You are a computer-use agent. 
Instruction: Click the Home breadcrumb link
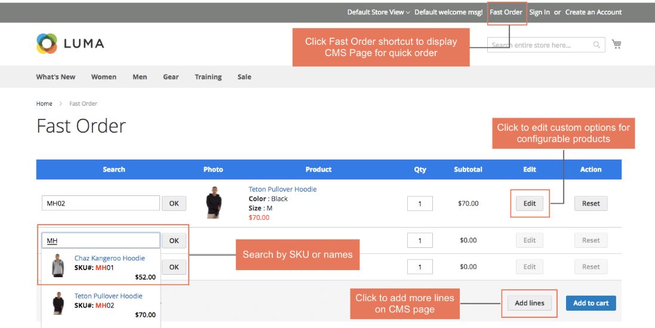point(44,104)
